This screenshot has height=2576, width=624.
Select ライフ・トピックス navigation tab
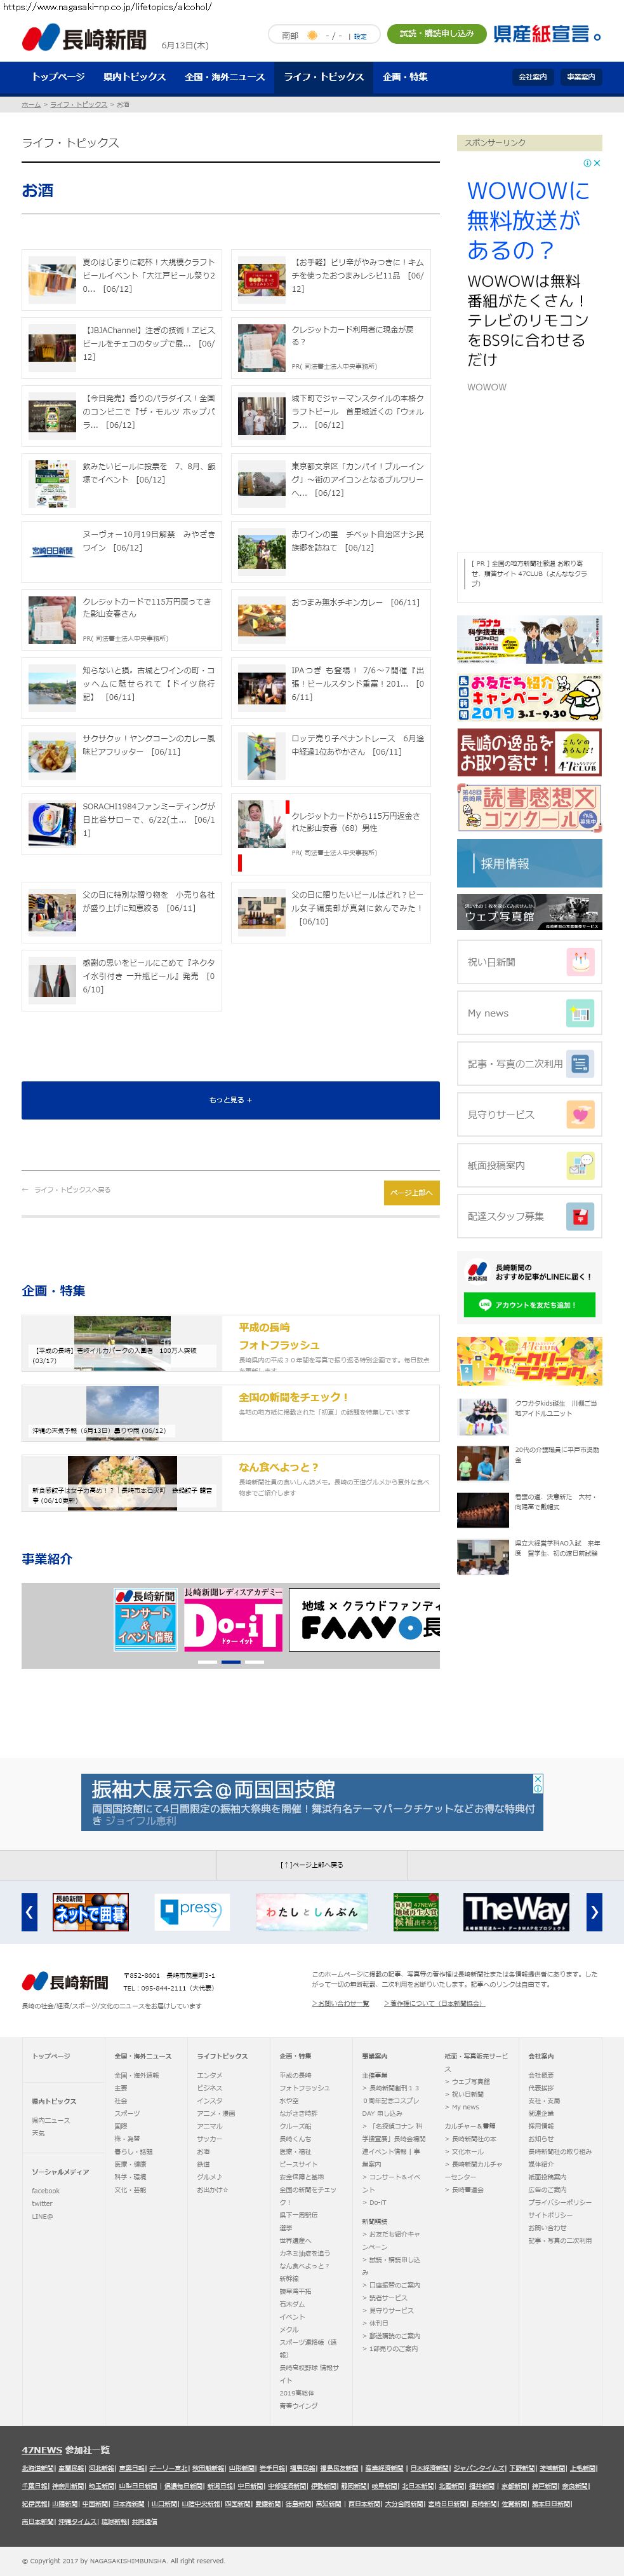point(324,77)
